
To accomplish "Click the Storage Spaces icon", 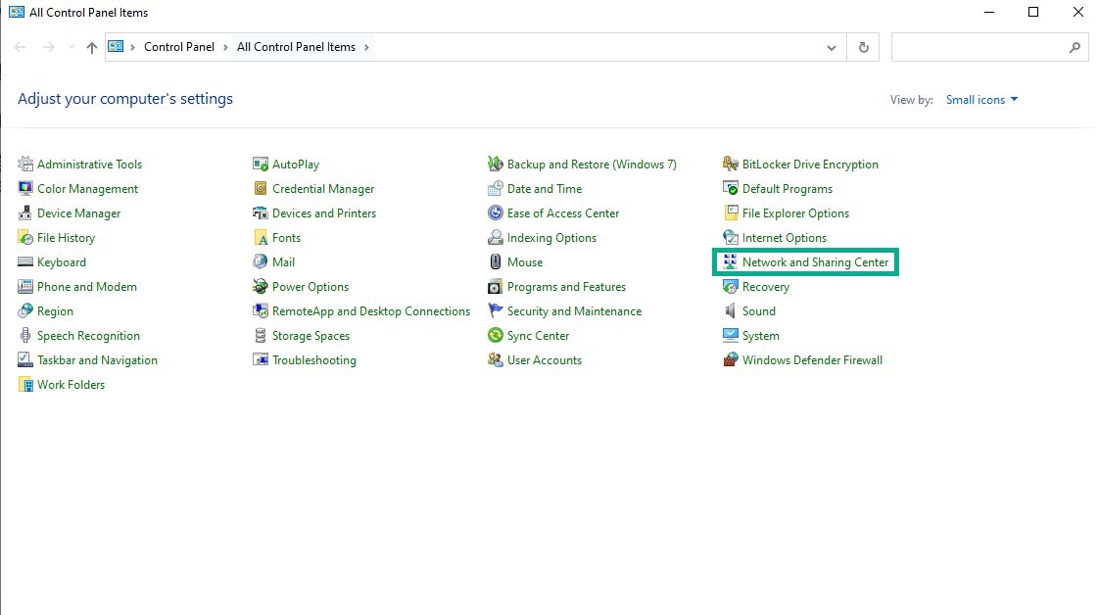I will tap(261, 336).
